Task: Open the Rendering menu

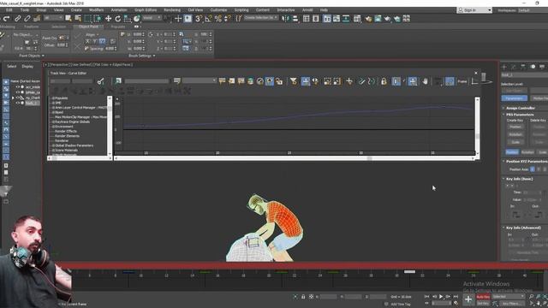Action: pos(172,10)
